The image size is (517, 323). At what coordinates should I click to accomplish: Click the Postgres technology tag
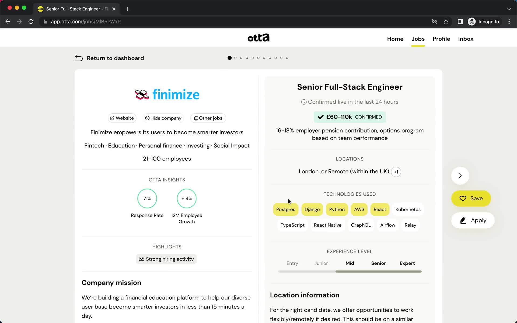pos(285,209)
